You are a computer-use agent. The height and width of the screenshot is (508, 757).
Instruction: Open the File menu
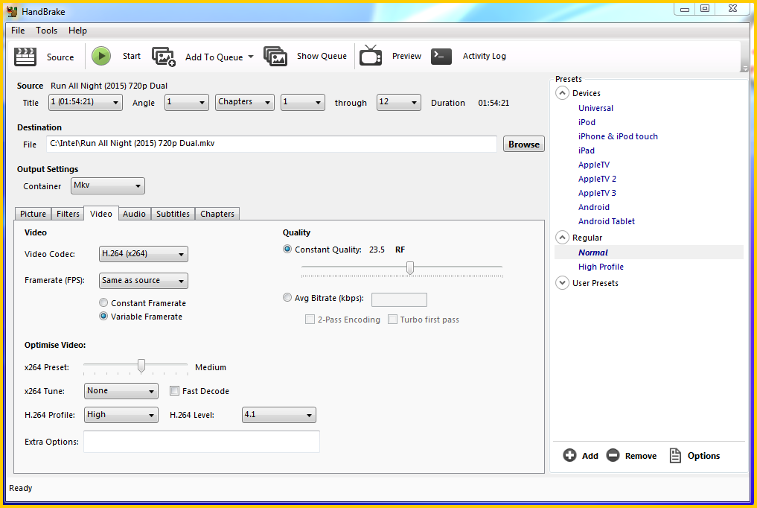click(x=18, y=31)
